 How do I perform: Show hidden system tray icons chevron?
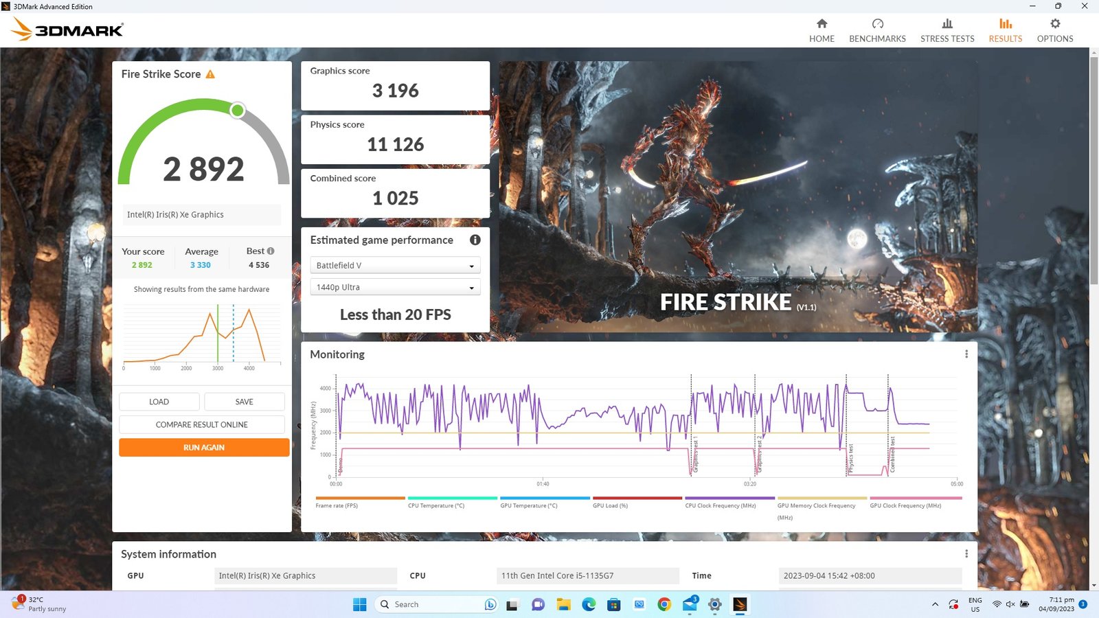point(935,604)
